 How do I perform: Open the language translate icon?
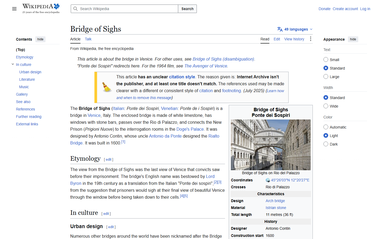[x=280, y=29]
